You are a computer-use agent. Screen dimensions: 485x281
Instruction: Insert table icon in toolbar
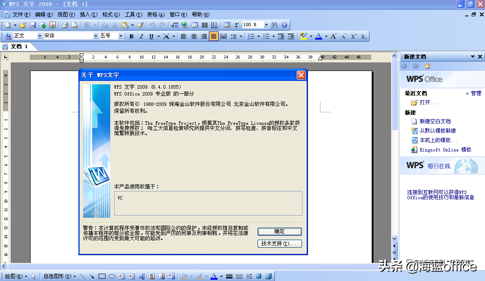click(195, 25)
